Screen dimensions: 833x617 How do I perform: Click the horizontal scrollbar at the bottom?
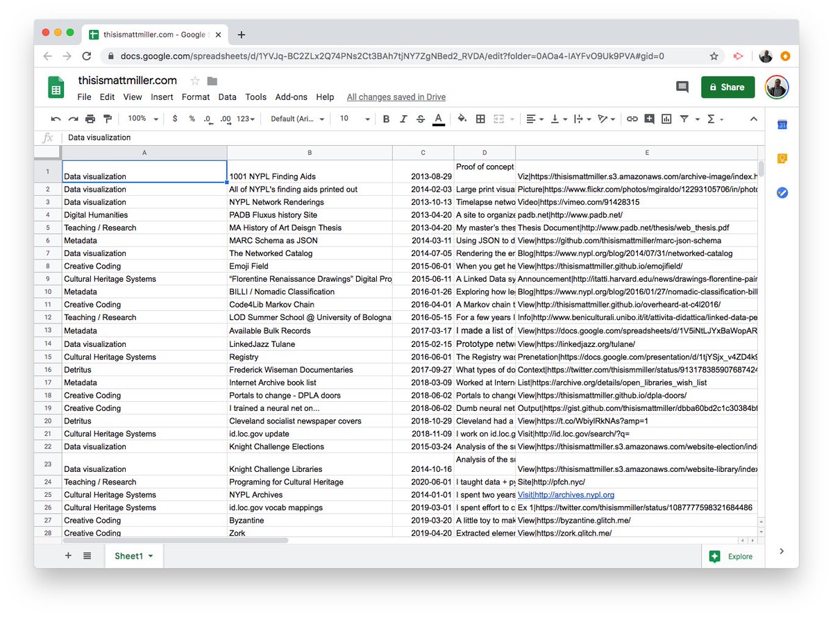click(x=176, y=540)
